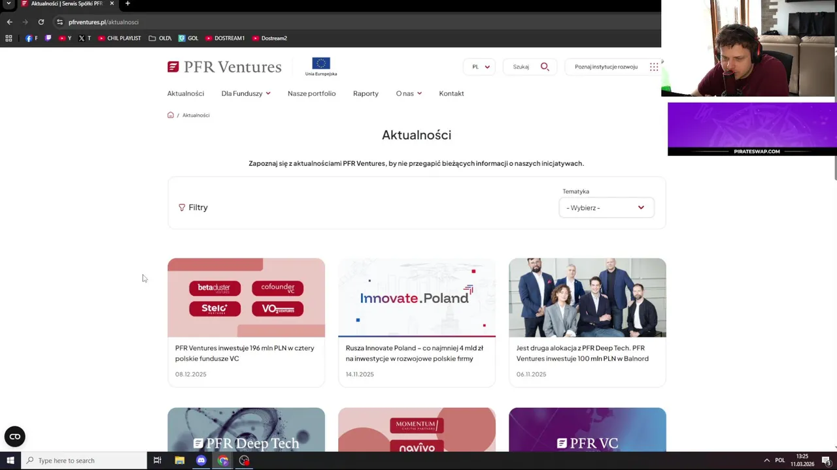Open the Kontakt menu item

[x=451, y=93]
